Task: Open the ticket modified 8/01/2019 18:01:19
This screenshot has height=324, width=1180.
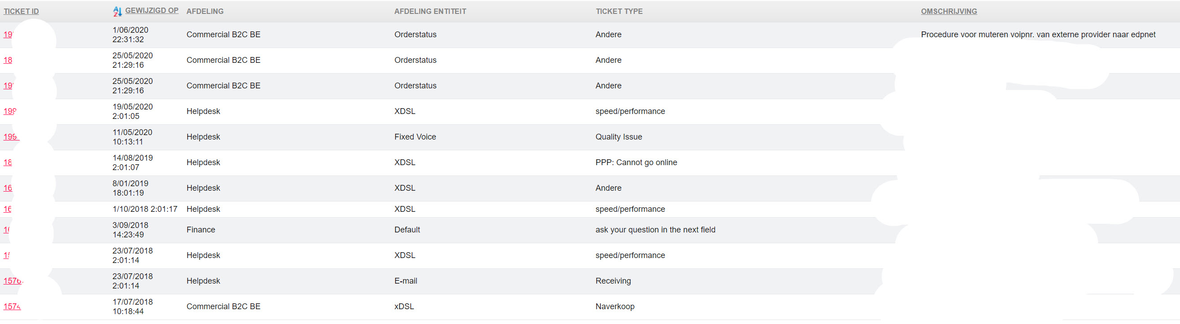Action: tap(7, 188)
